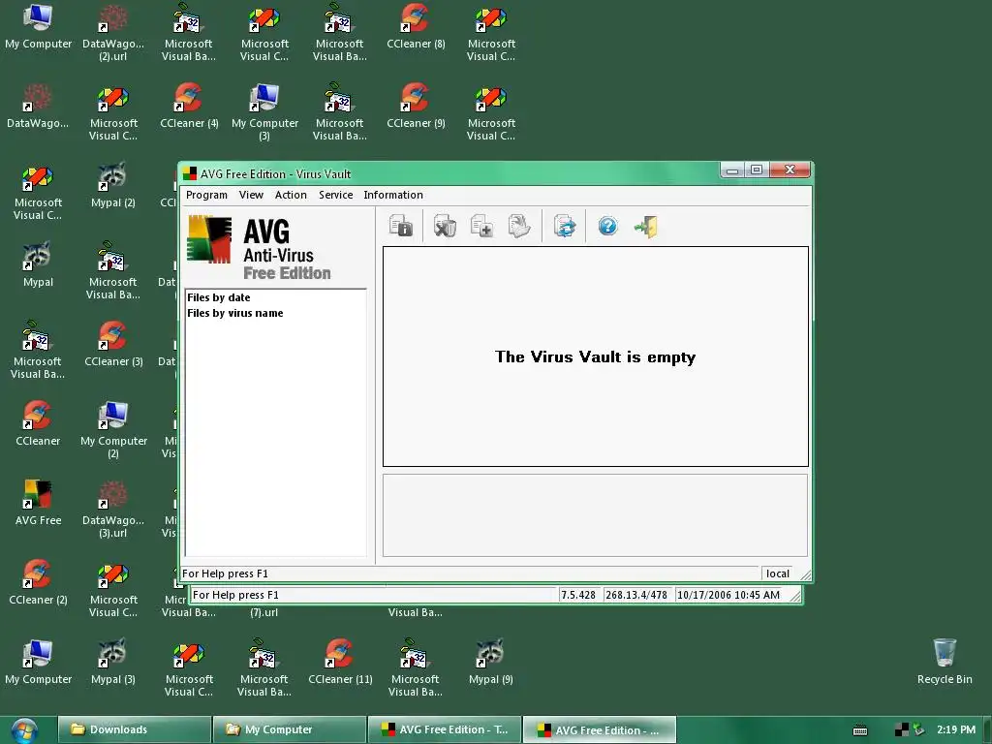The width and height of the screenshot is (992, 744).
Task: Open the Service menu
Action: 336,195
